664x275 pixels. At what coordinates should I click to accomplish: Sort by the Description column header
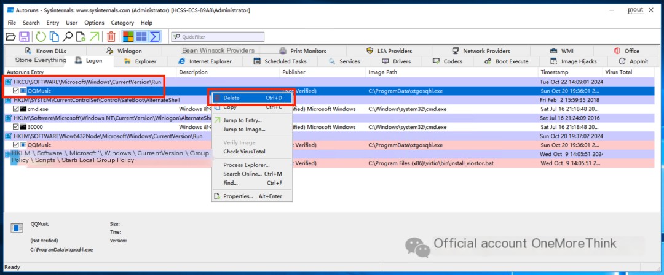point(228,72)
